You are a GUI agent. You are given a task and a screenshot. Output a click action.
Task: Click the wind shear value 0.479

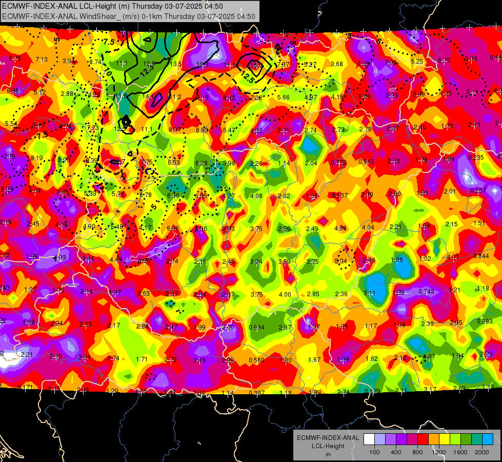372,392
